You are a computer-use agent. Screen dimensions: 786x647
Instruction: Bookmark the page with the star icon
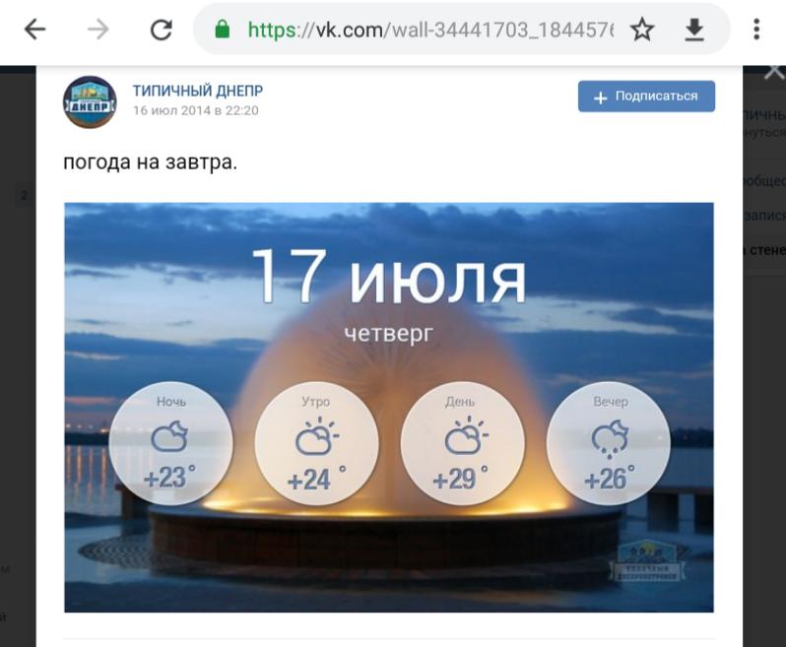click(642, 30)
